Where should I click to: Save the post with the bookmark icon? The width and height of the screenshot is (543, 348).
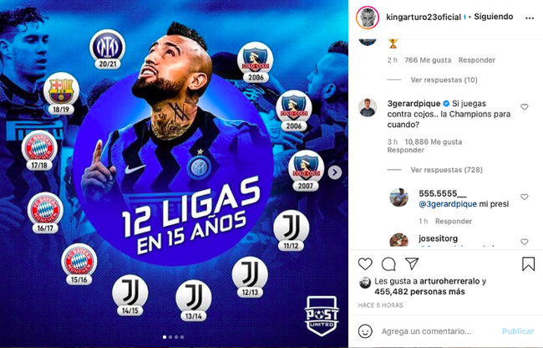(x=529, y=264)
